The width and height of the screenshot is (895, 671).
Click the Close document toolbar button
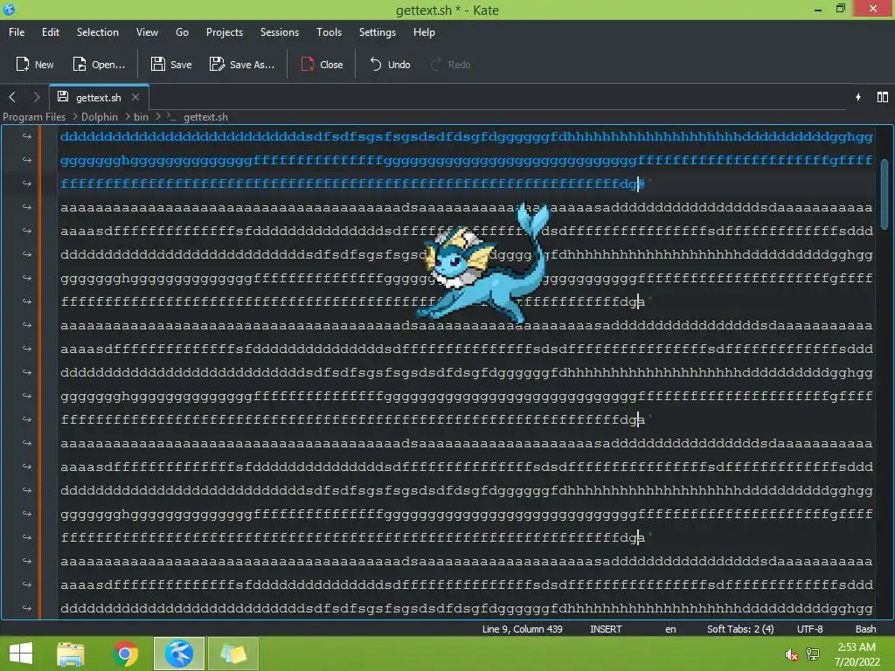(322, 65)
